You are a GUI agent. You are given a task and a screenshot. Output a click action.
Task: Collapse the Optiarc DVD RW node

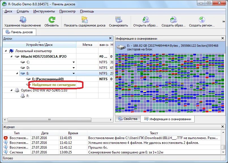pyautogui.click(x=11, y=90)
